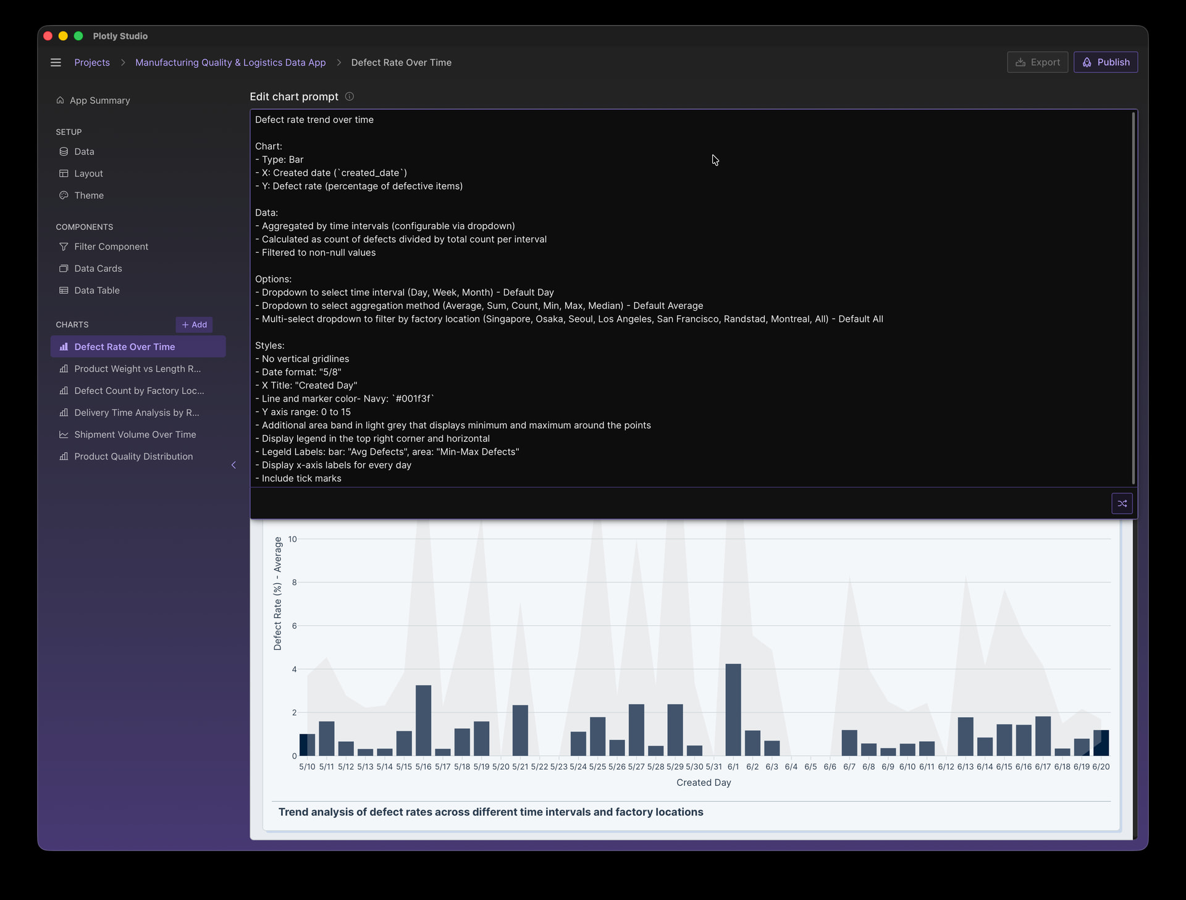Select the Filter Component funnel icon

(x=64, y=246)
